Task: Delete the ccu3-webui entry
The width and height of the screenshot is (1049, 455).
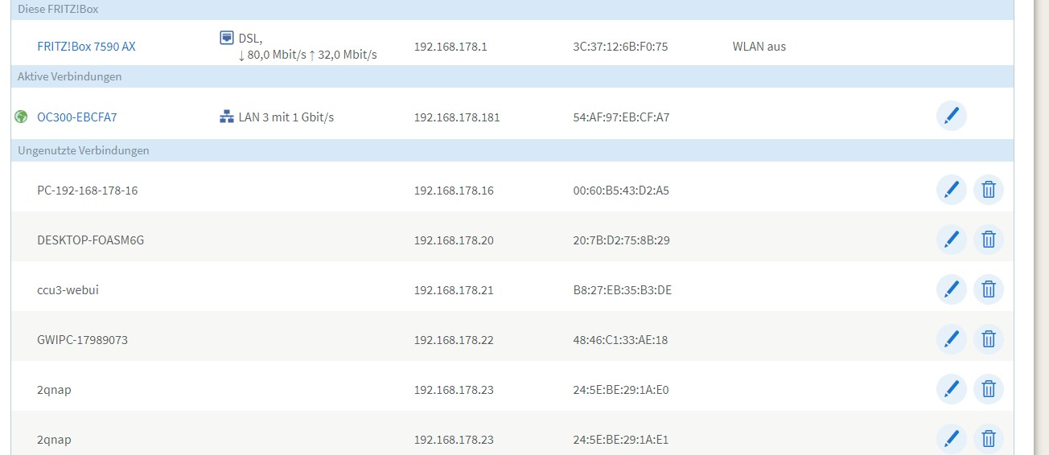Action: [989, 289]
